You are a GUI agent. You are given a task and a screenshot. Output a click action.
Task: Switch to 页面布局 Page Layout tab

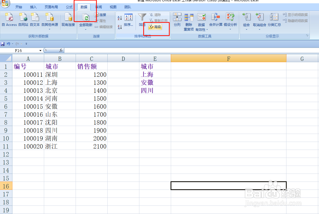tap(51, 7)
